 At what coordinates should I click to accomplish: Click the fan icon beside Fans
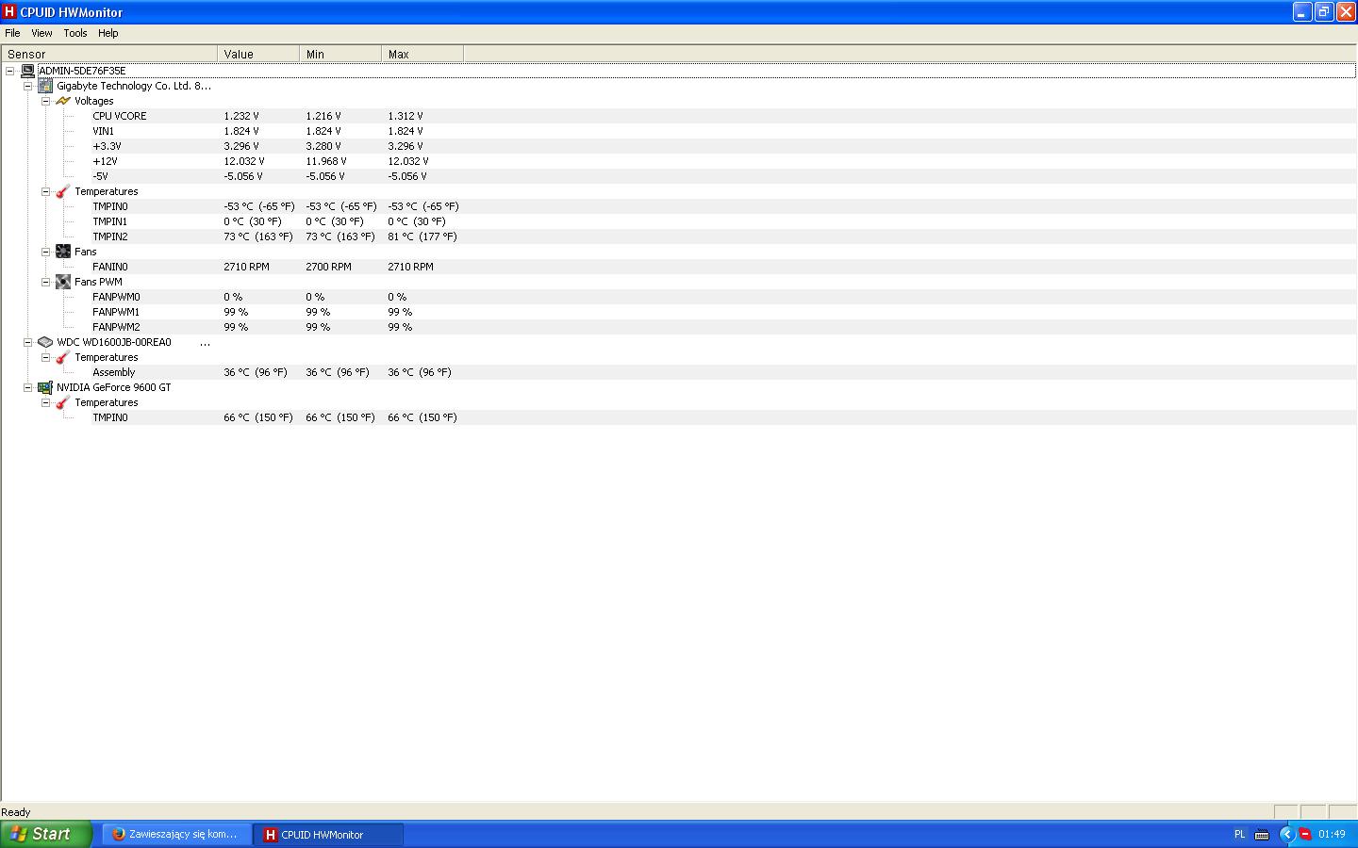[63, 252]
